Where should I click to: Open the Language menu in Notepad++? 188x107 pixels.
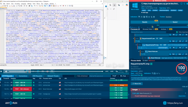coord(23,4)
